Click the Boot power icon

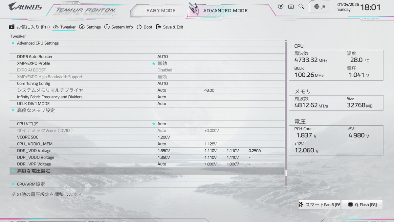coord(139,27)
